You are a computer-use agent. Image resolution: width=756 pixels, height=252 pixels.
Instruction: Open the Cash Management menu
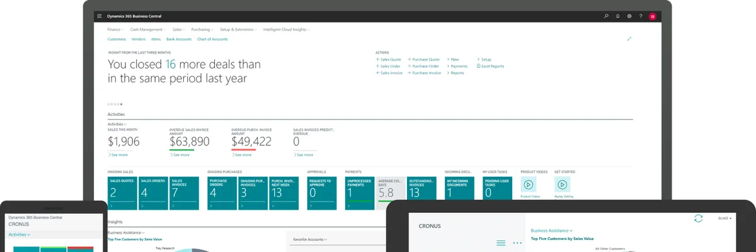pyautogui.click(x=148, y=29)
